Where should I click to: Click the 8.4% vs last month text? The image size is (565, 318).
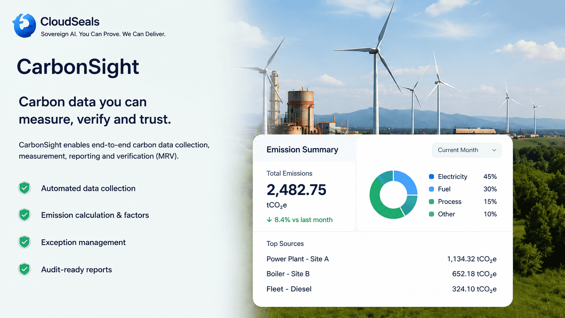[303, 220]
